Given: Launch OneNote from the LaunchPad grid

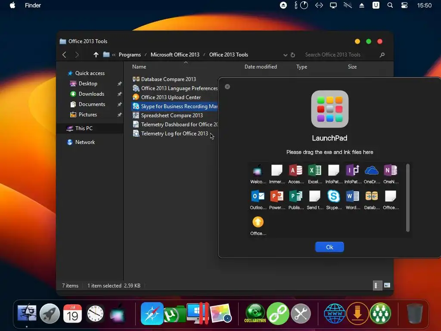Looking at the screenshot, I should point(391,174).
